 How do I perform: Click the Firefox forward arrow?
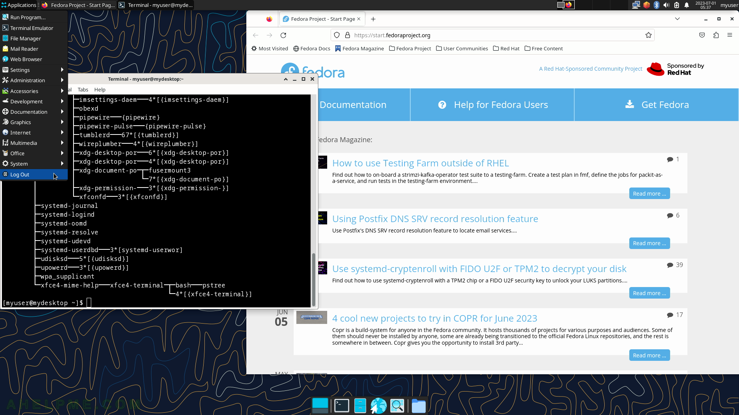269,35
